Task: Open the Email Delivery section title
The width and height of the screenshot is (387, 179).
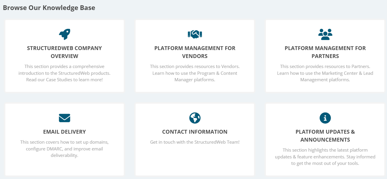Action: pyautogui.click(x=64, y=132)
